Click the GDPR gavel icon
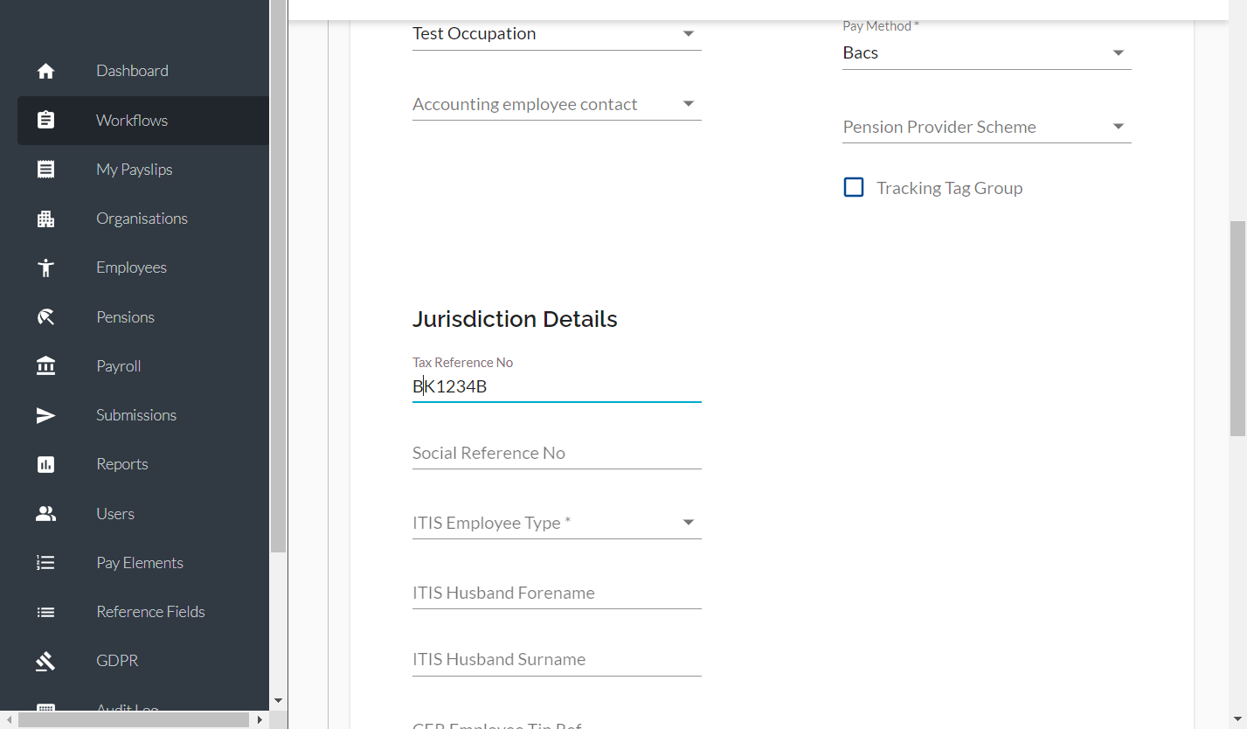 46,661
